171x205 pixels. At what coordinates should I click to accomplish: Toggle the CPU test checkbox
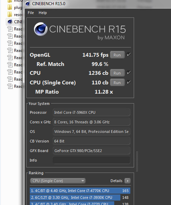click(x=129, y=73)
